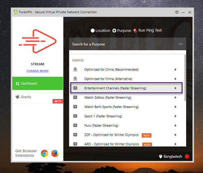Screen dimensions: 203x173
Task: Click play icon beside ARD Winter Olympics
Action: [75, 144]
